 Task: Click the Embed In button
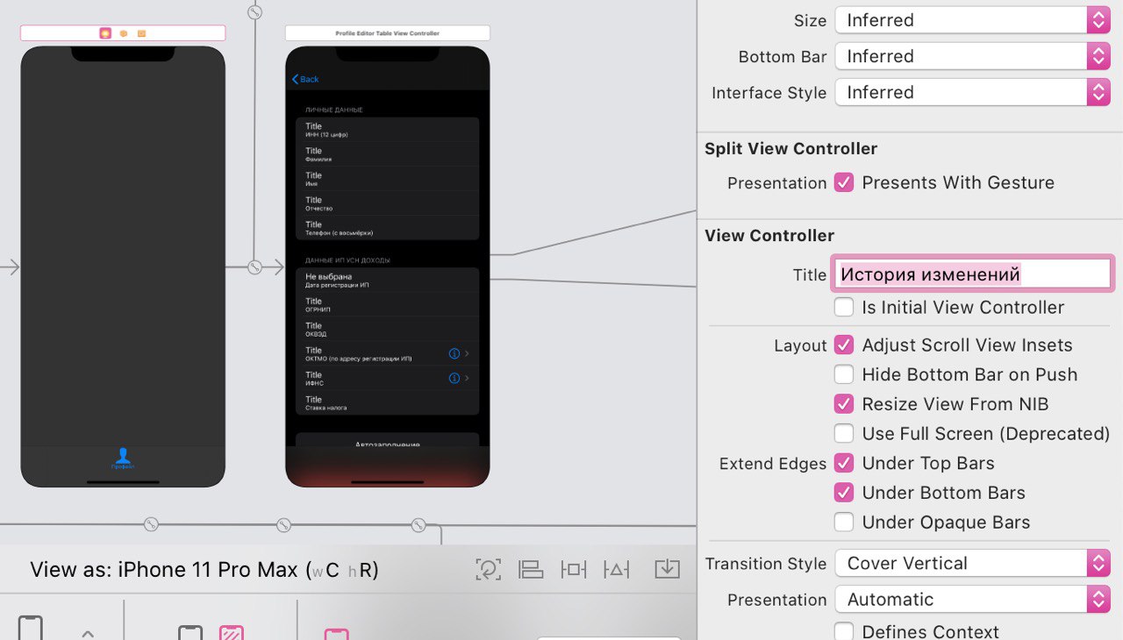coord(668,569)
